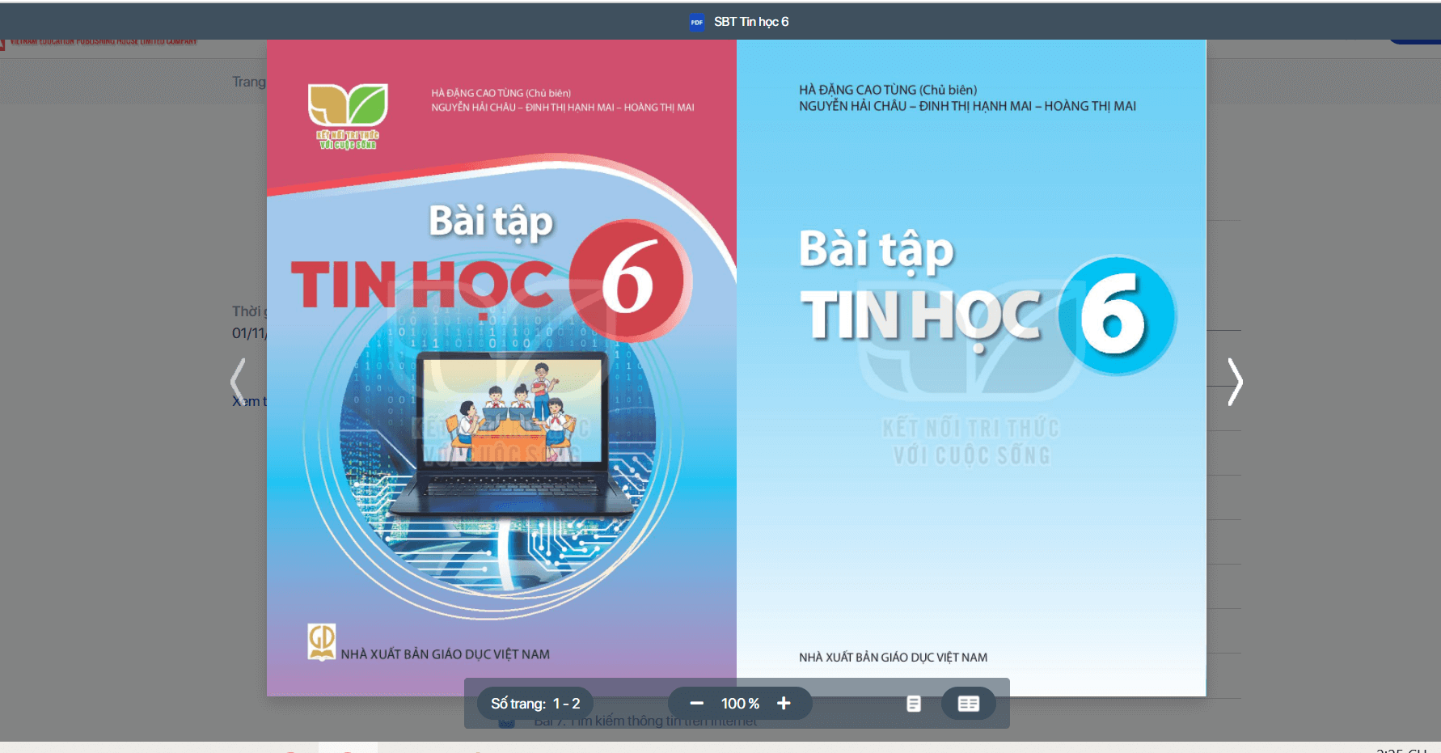Select the right title page of the book
The image size is (1441, 753).
point(971,368)
